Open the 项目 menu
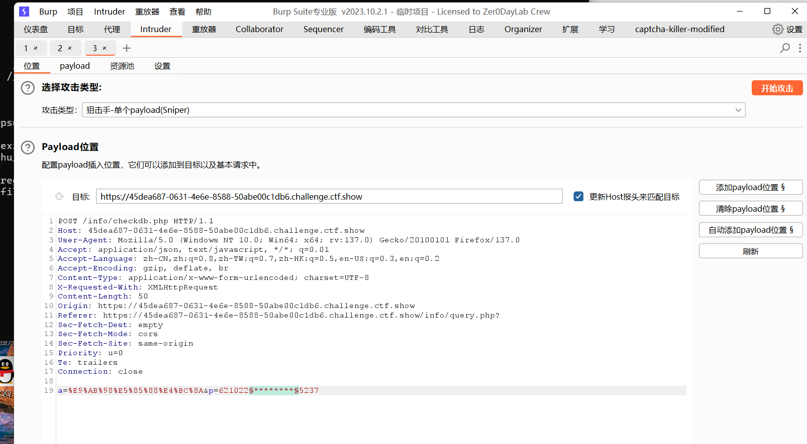This screenshot has width=807, height=444. (75, 12)
